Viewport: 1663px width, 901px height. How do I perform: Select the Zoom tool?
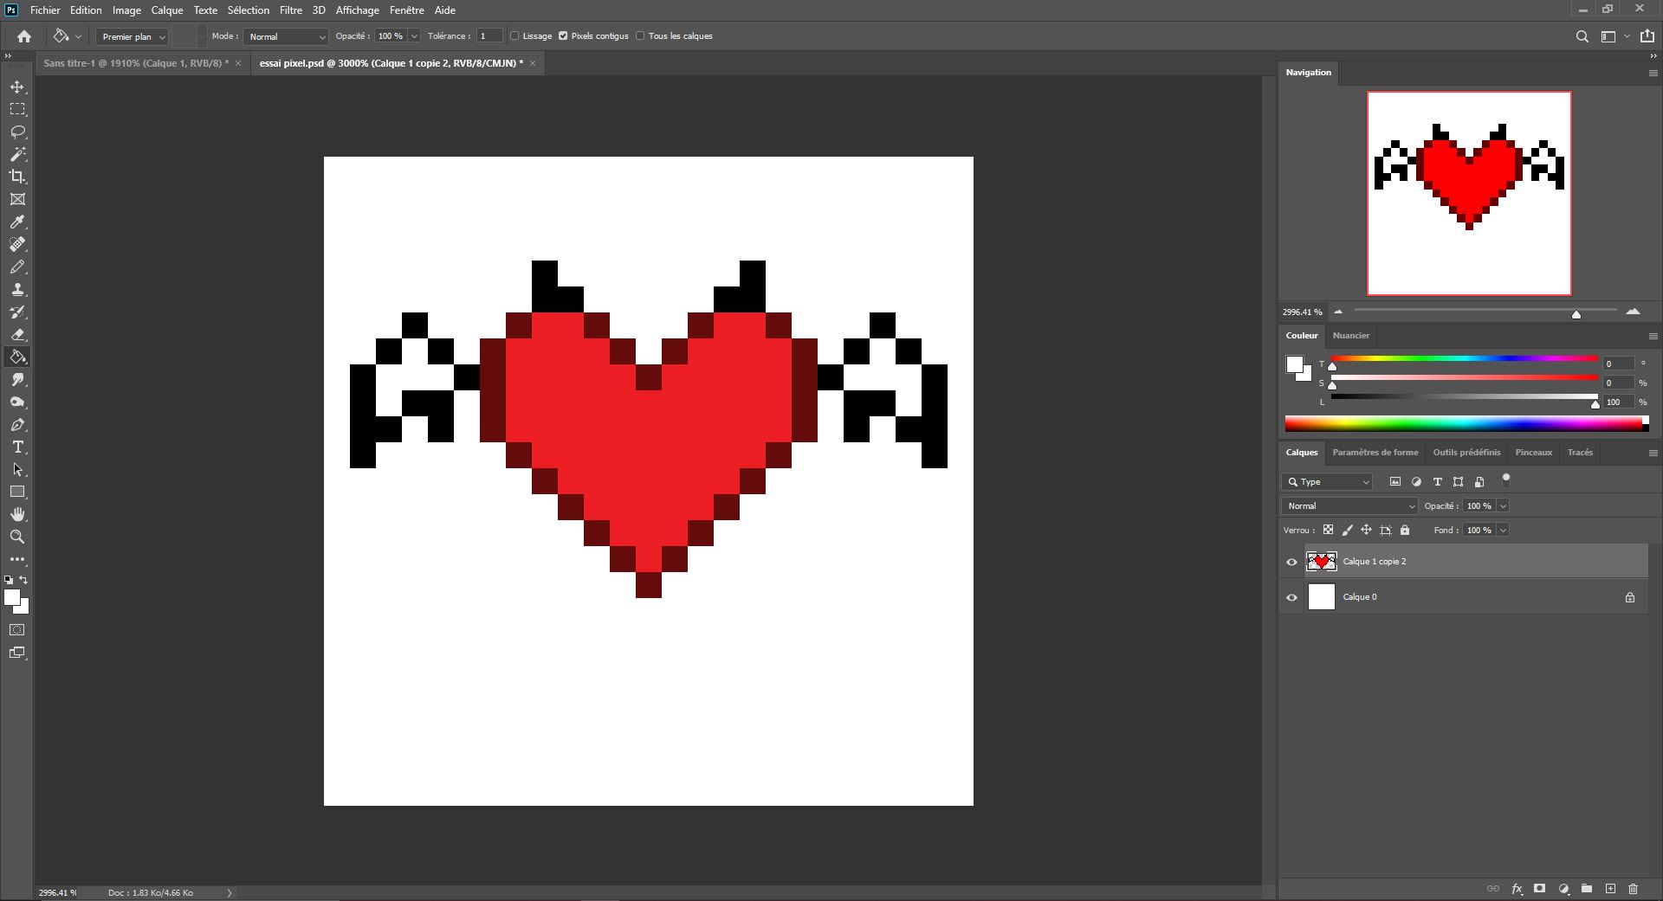[x=17, y=537]
